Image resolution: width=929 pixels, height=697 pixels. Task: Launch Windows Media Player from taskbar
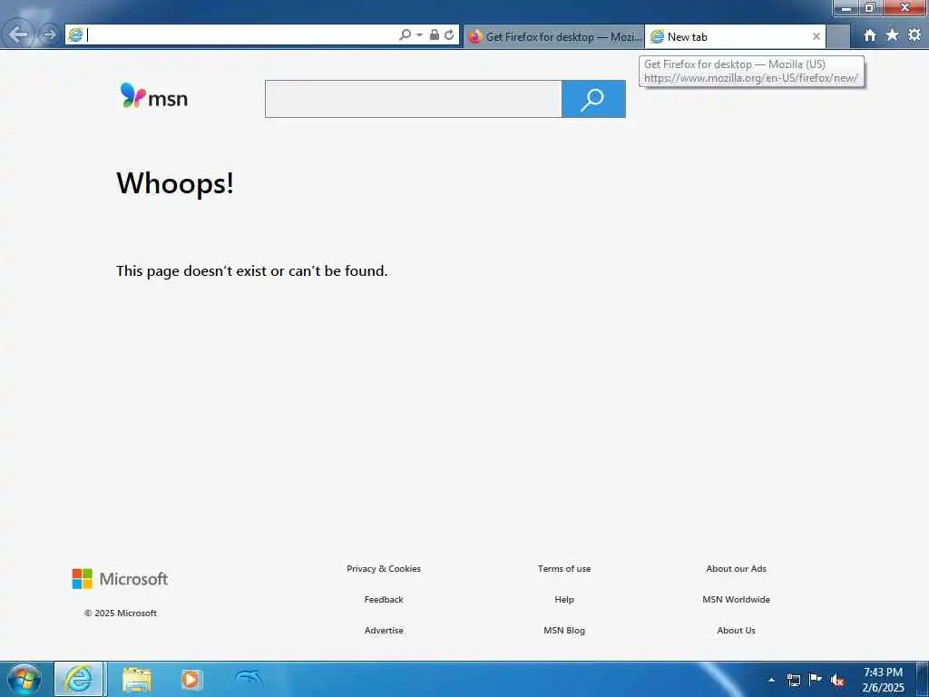point(191,680)
